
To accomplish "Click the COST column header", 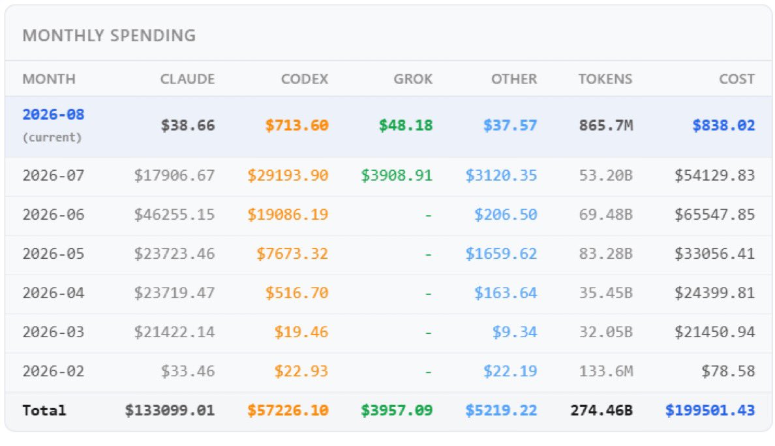I will click(737, 79).
